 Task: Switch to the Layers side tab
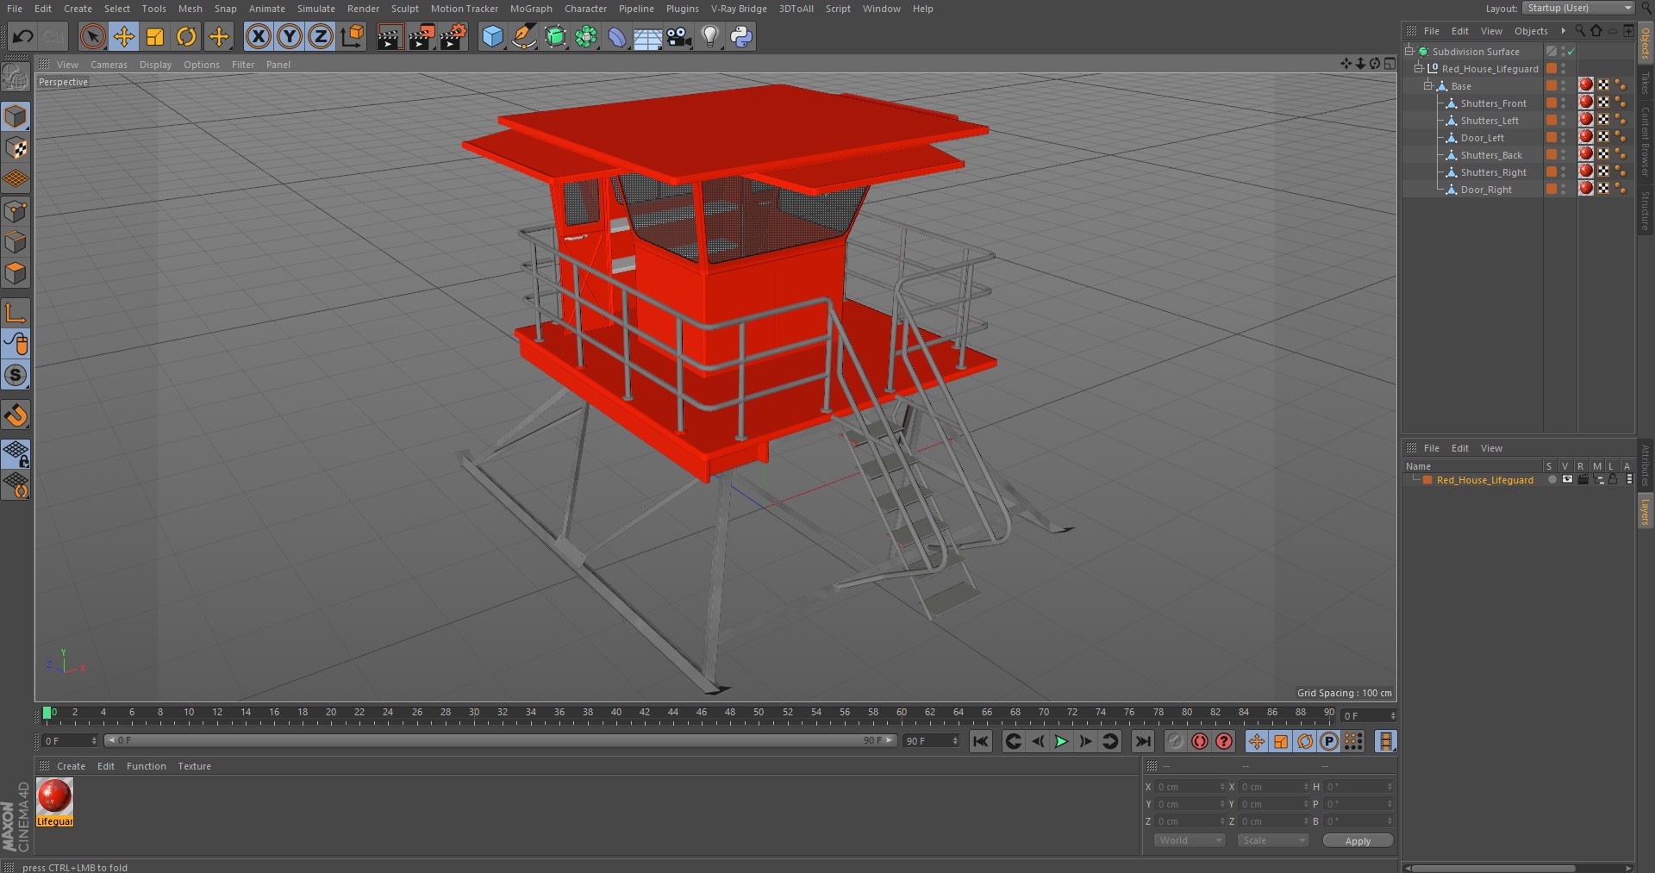[x=1645, y=512]
